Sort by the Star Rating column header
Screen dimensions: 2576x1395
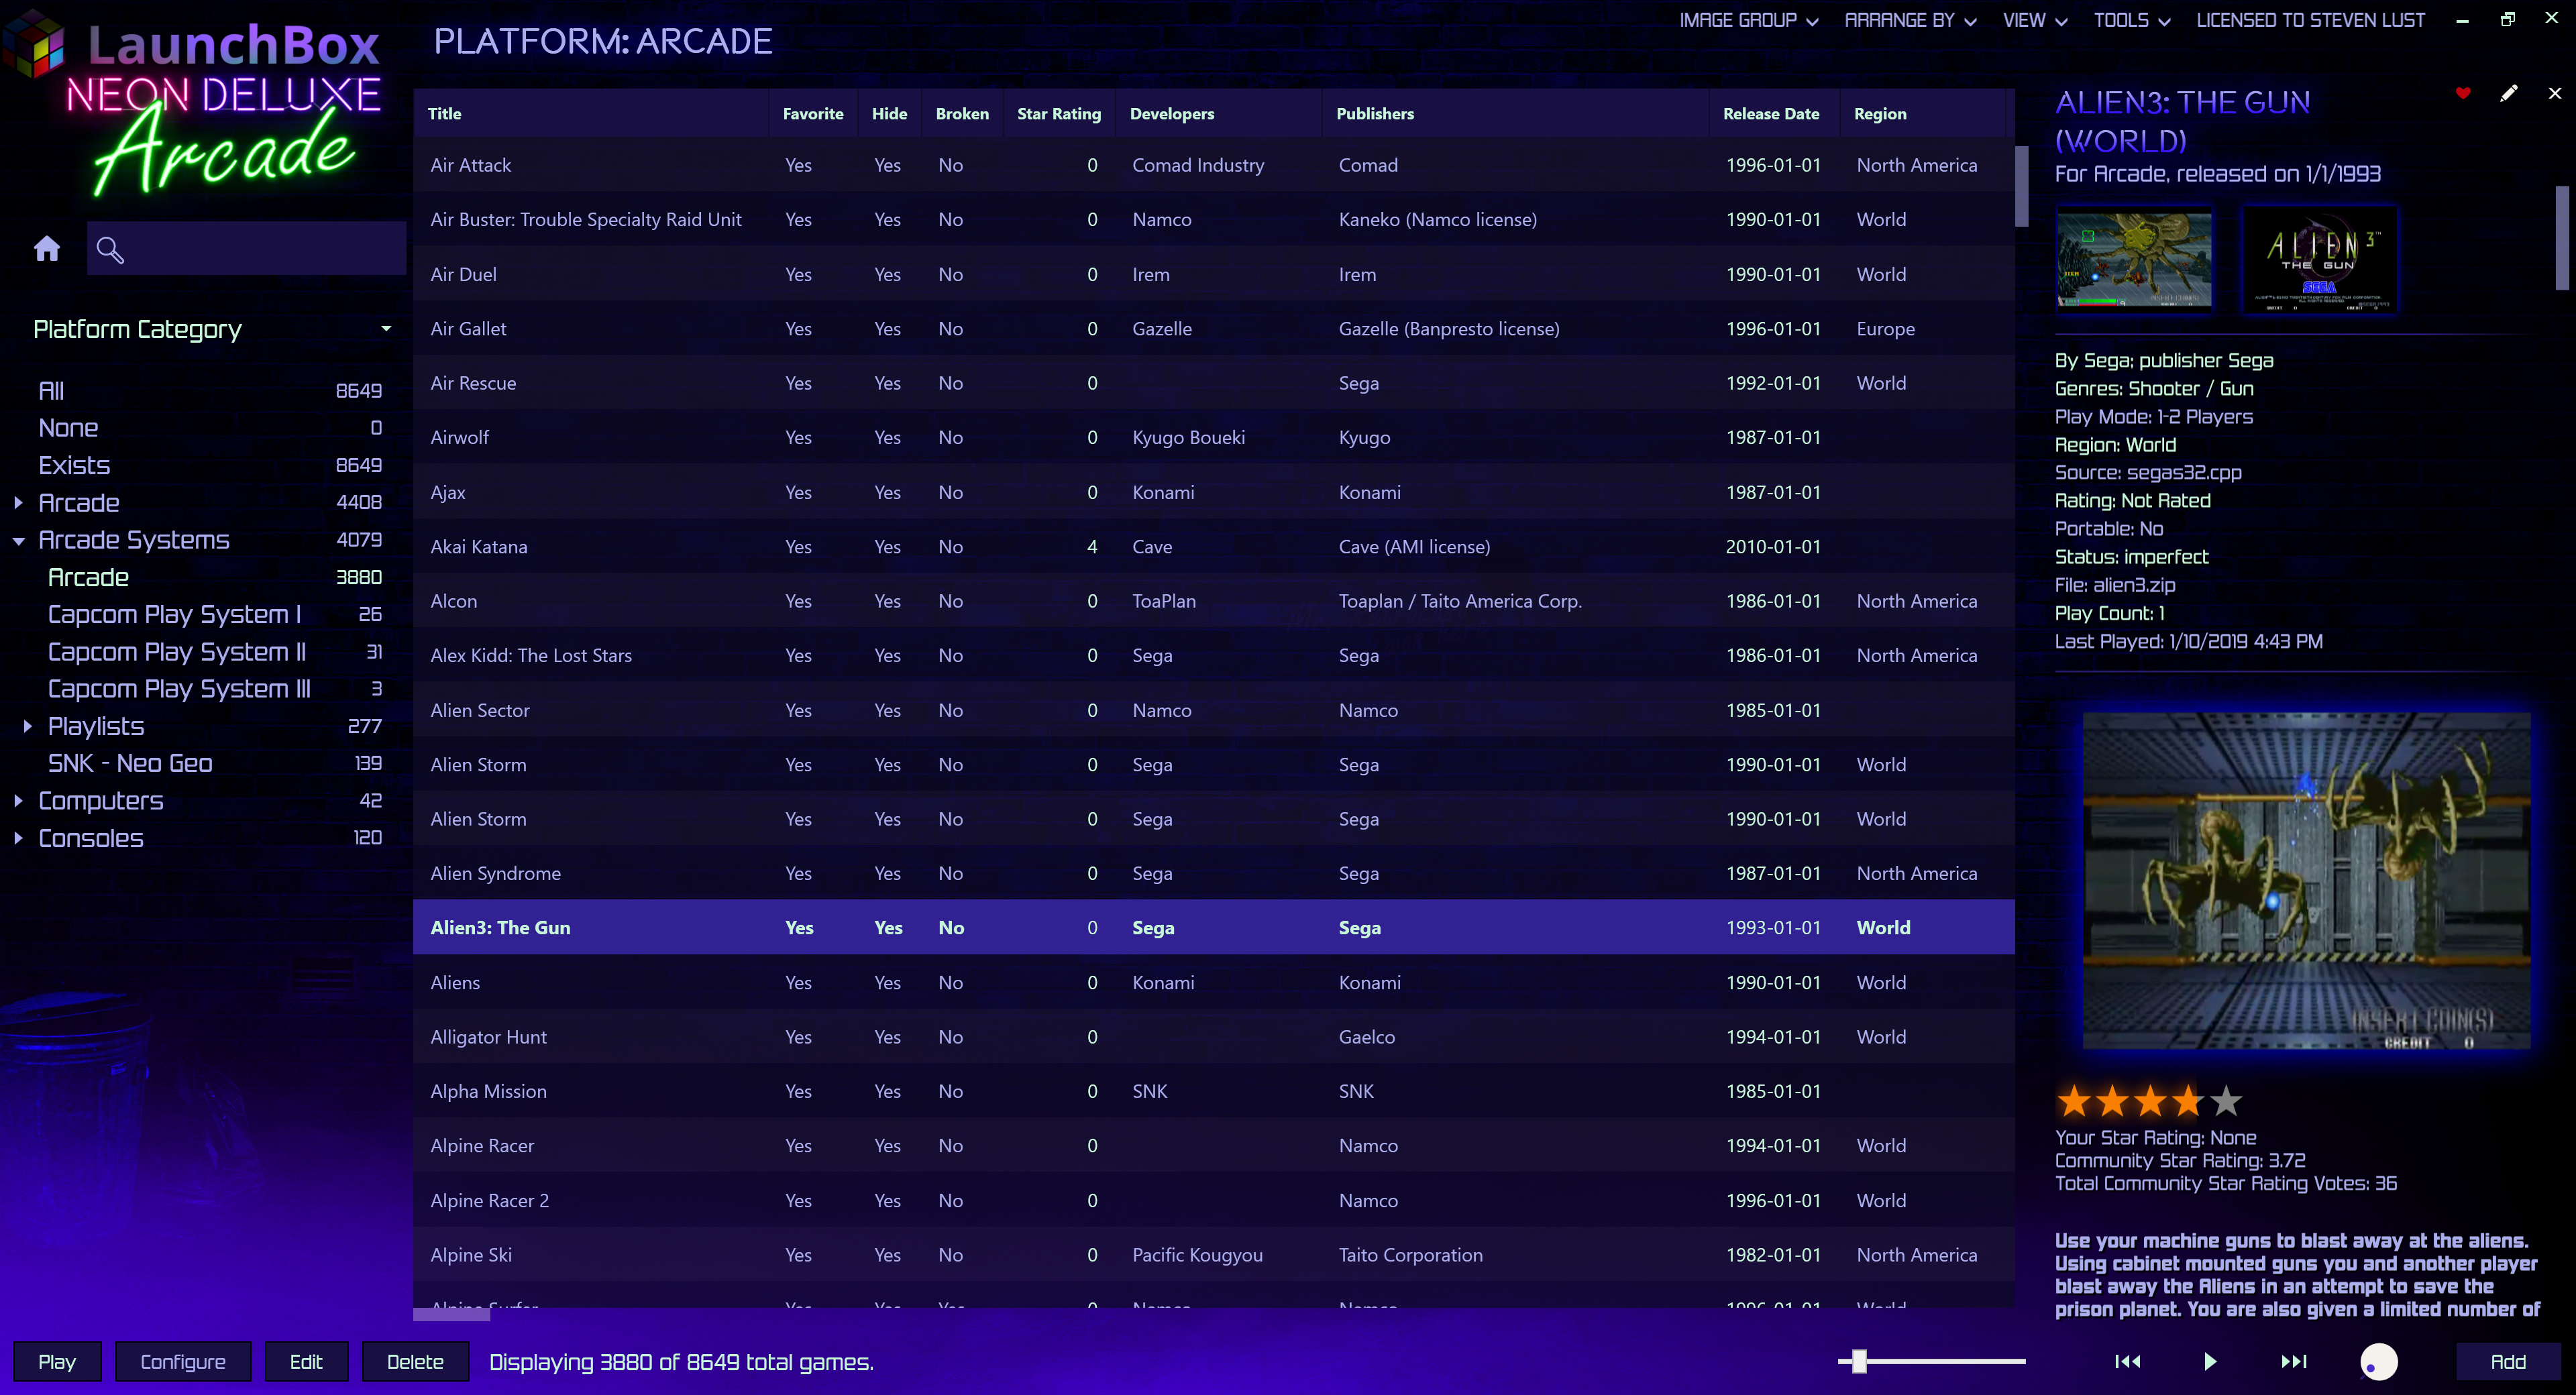[1059, 113]
